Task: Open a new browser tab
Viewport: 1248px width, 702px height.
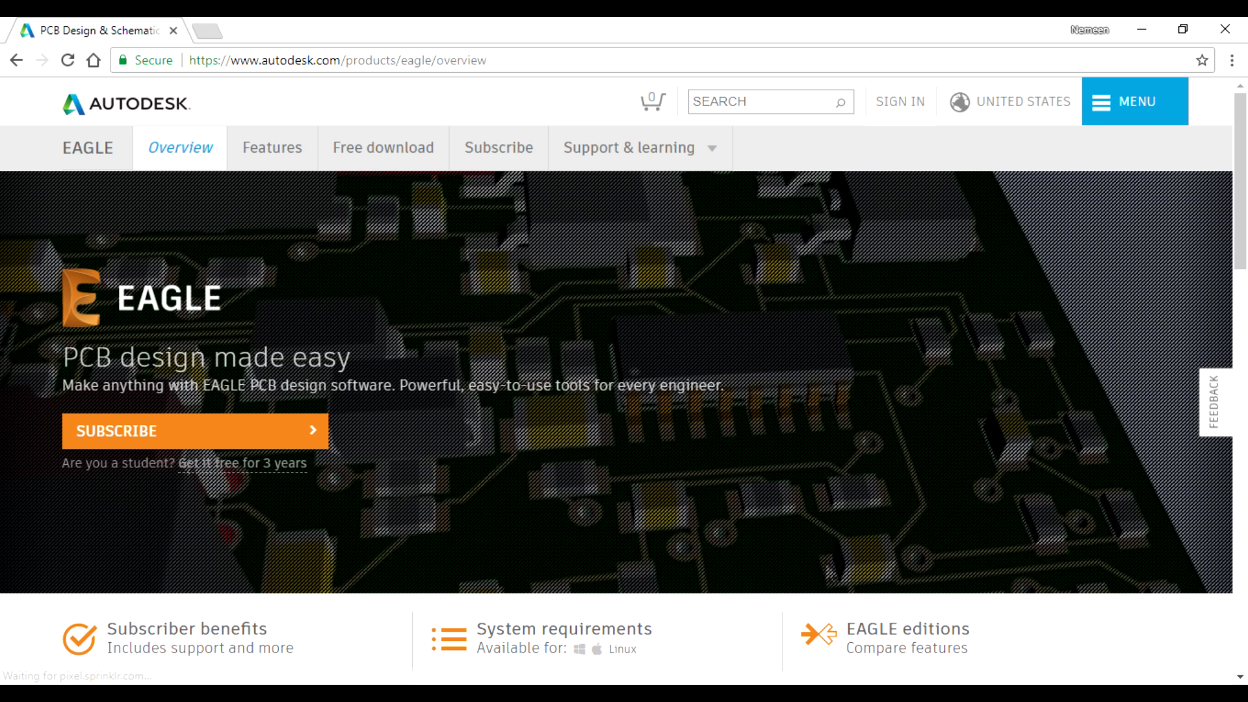Action: click(x=207, y=31)
